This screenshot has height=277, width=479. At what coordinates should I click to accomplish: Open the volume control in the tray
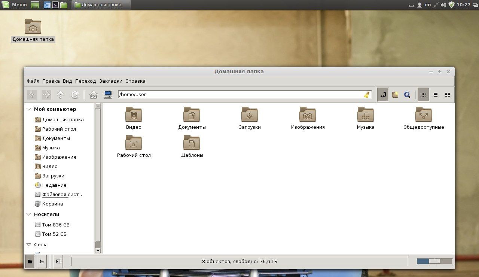[443, 5]
